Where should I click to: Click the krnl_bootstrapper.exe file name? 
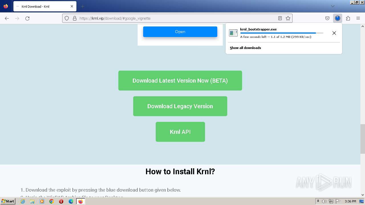[x=258, y=29]
